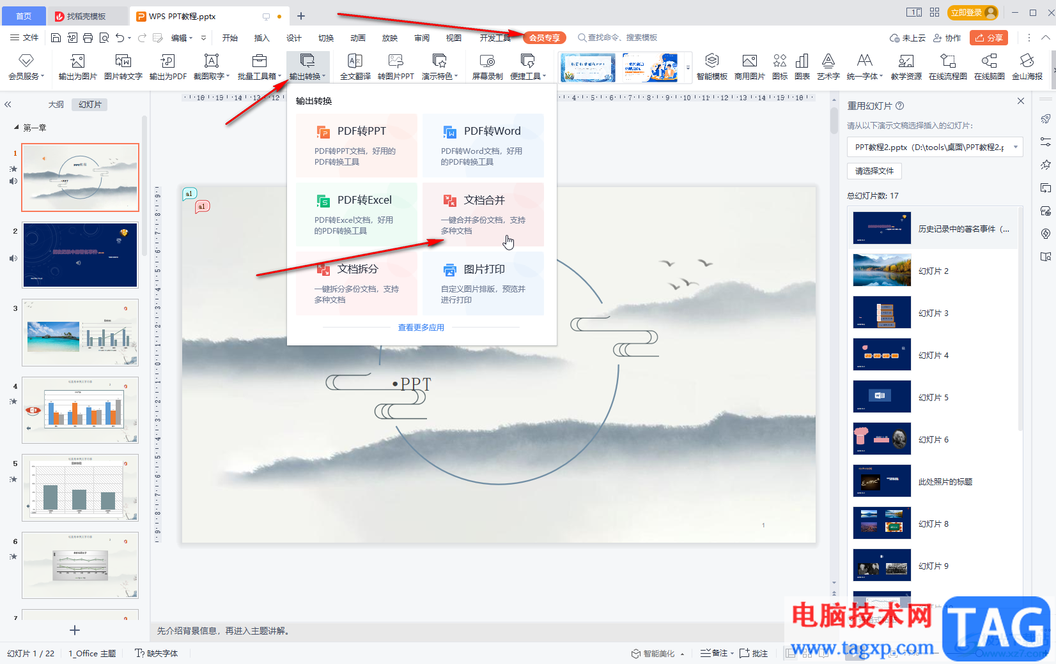The image size is (1056, 664).
Task: Open 在线脑图
Action: click(989, 67)
